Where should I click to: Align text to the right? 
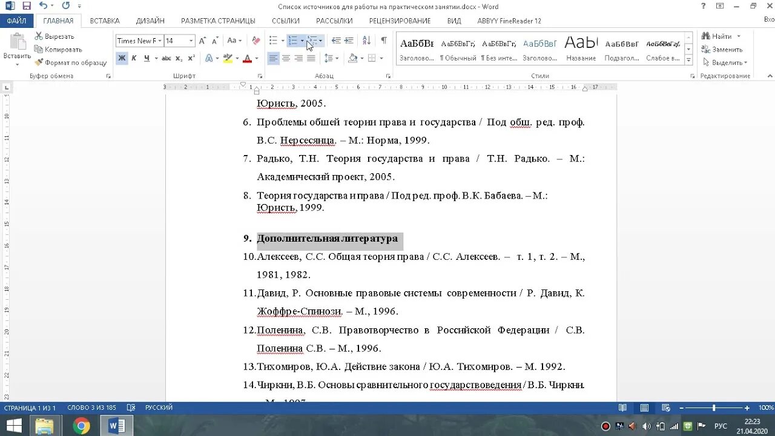point(298,58)
